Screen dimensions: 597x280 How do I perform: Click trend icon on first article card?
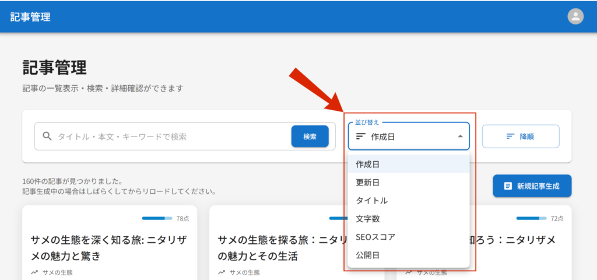[x=34, y=272]
